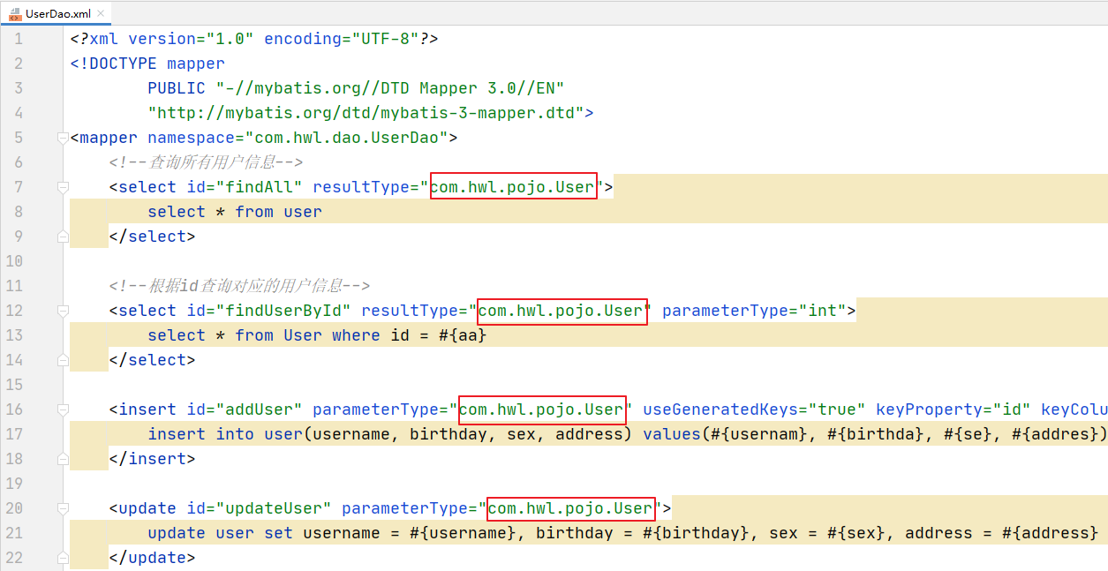Collapse the addUser insert block at line 16

pyautogui.click(x=62, y=409)
